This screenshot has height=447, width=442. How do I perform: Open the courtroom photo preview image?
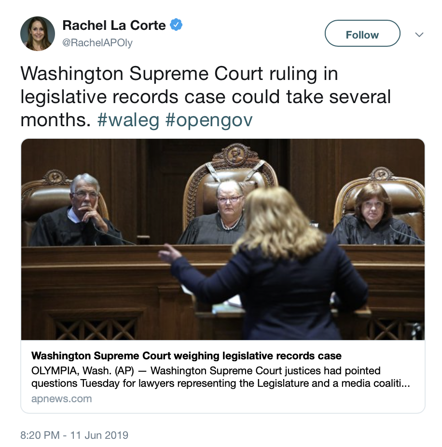pos(223,239)
